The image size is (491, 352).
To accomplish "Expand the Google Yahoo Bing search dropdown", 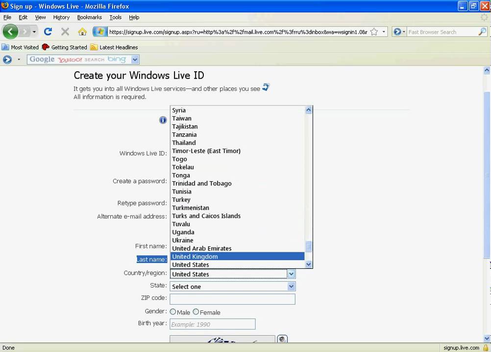I will coord(135,59).
